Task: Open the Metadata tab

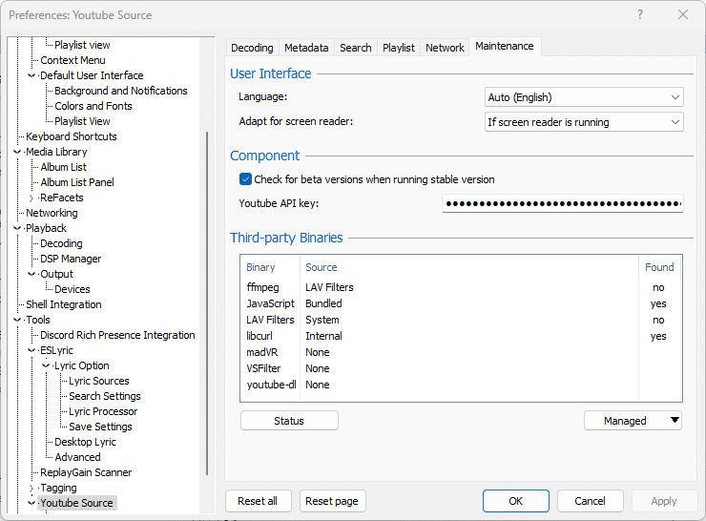Action: click(x=306, y=48)
